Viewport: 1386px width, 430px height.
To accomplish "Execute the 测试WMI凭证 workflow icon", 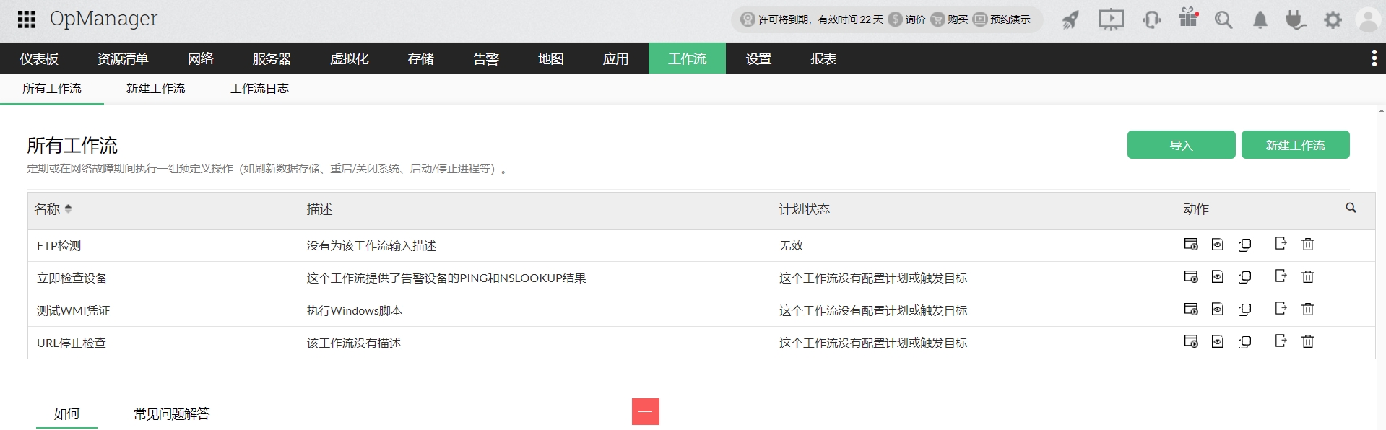I will (x=1191, y=310).
